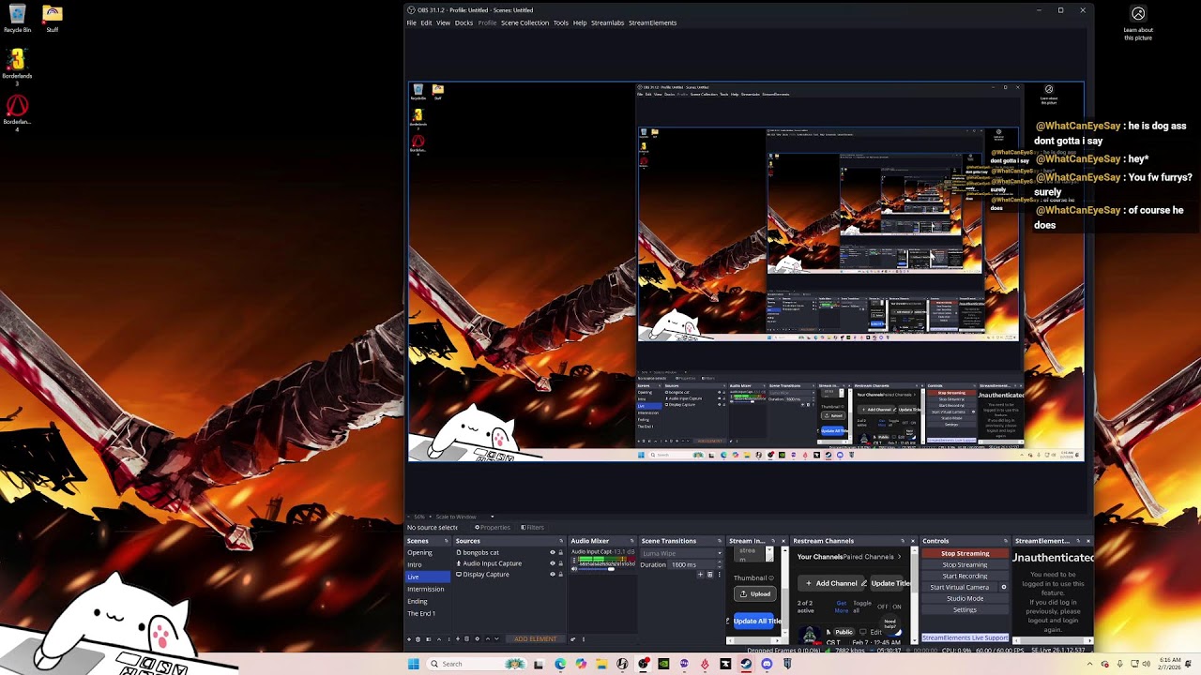Open the Streamlabs menu
Screen dimensions: 1201x675
tap(607, 22)
